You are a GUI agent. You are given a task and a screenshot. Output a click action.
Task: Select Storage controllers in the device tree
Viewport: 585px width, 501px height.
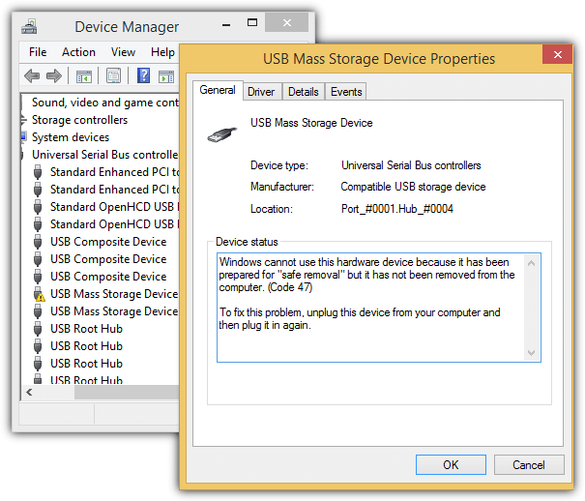pos(79,120)
